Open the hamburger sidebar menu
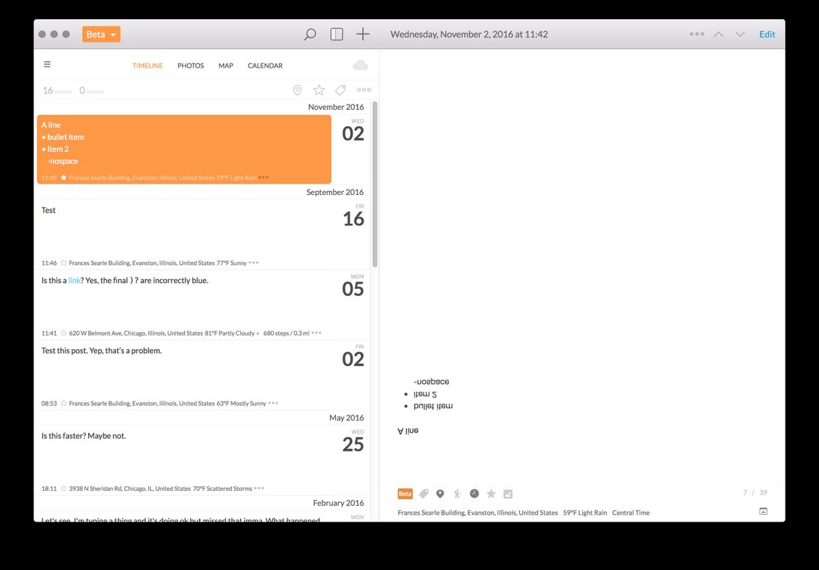 pos(47,65)
